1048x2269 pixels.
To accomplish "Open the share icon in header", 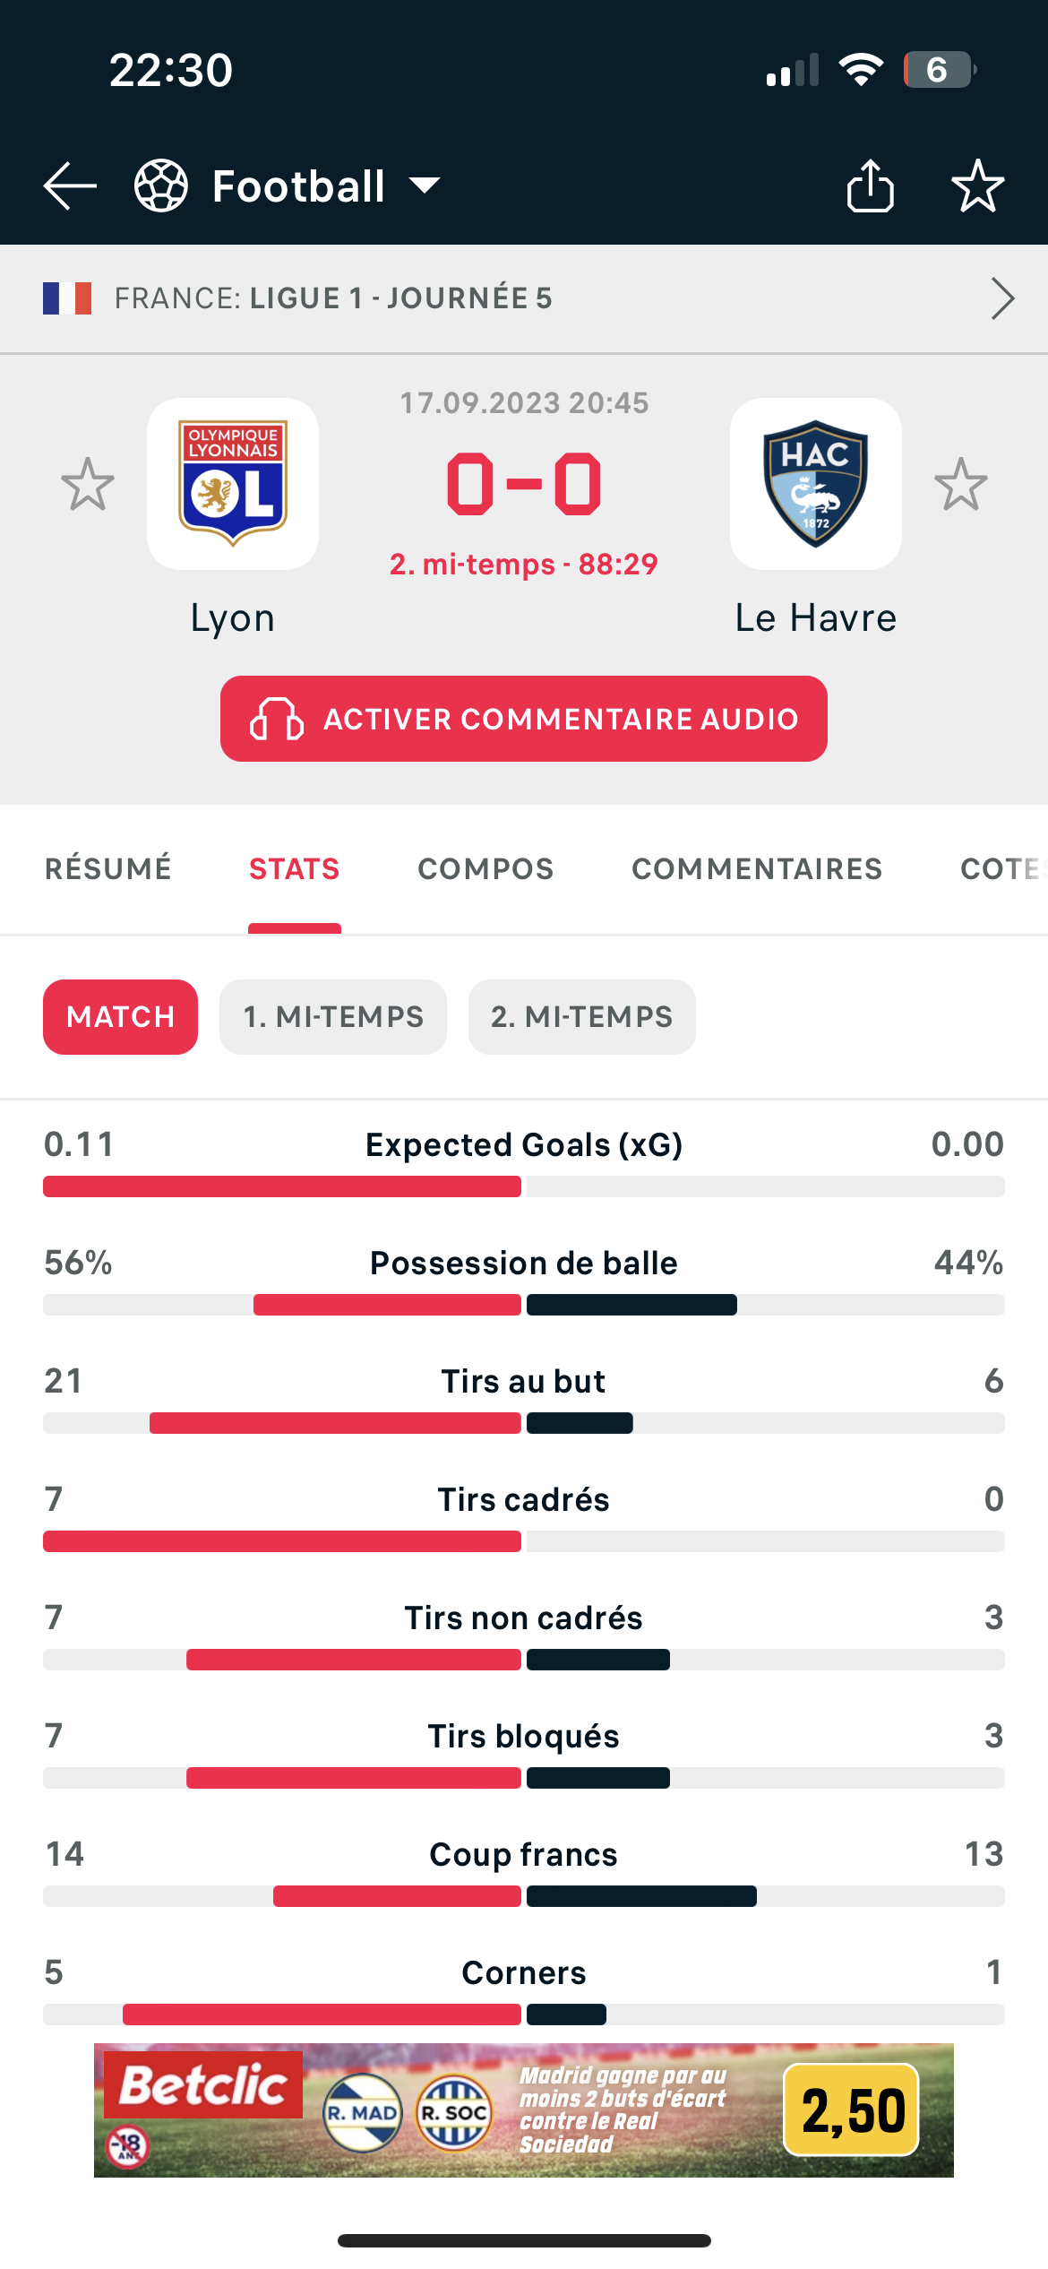I will [871, 185].
